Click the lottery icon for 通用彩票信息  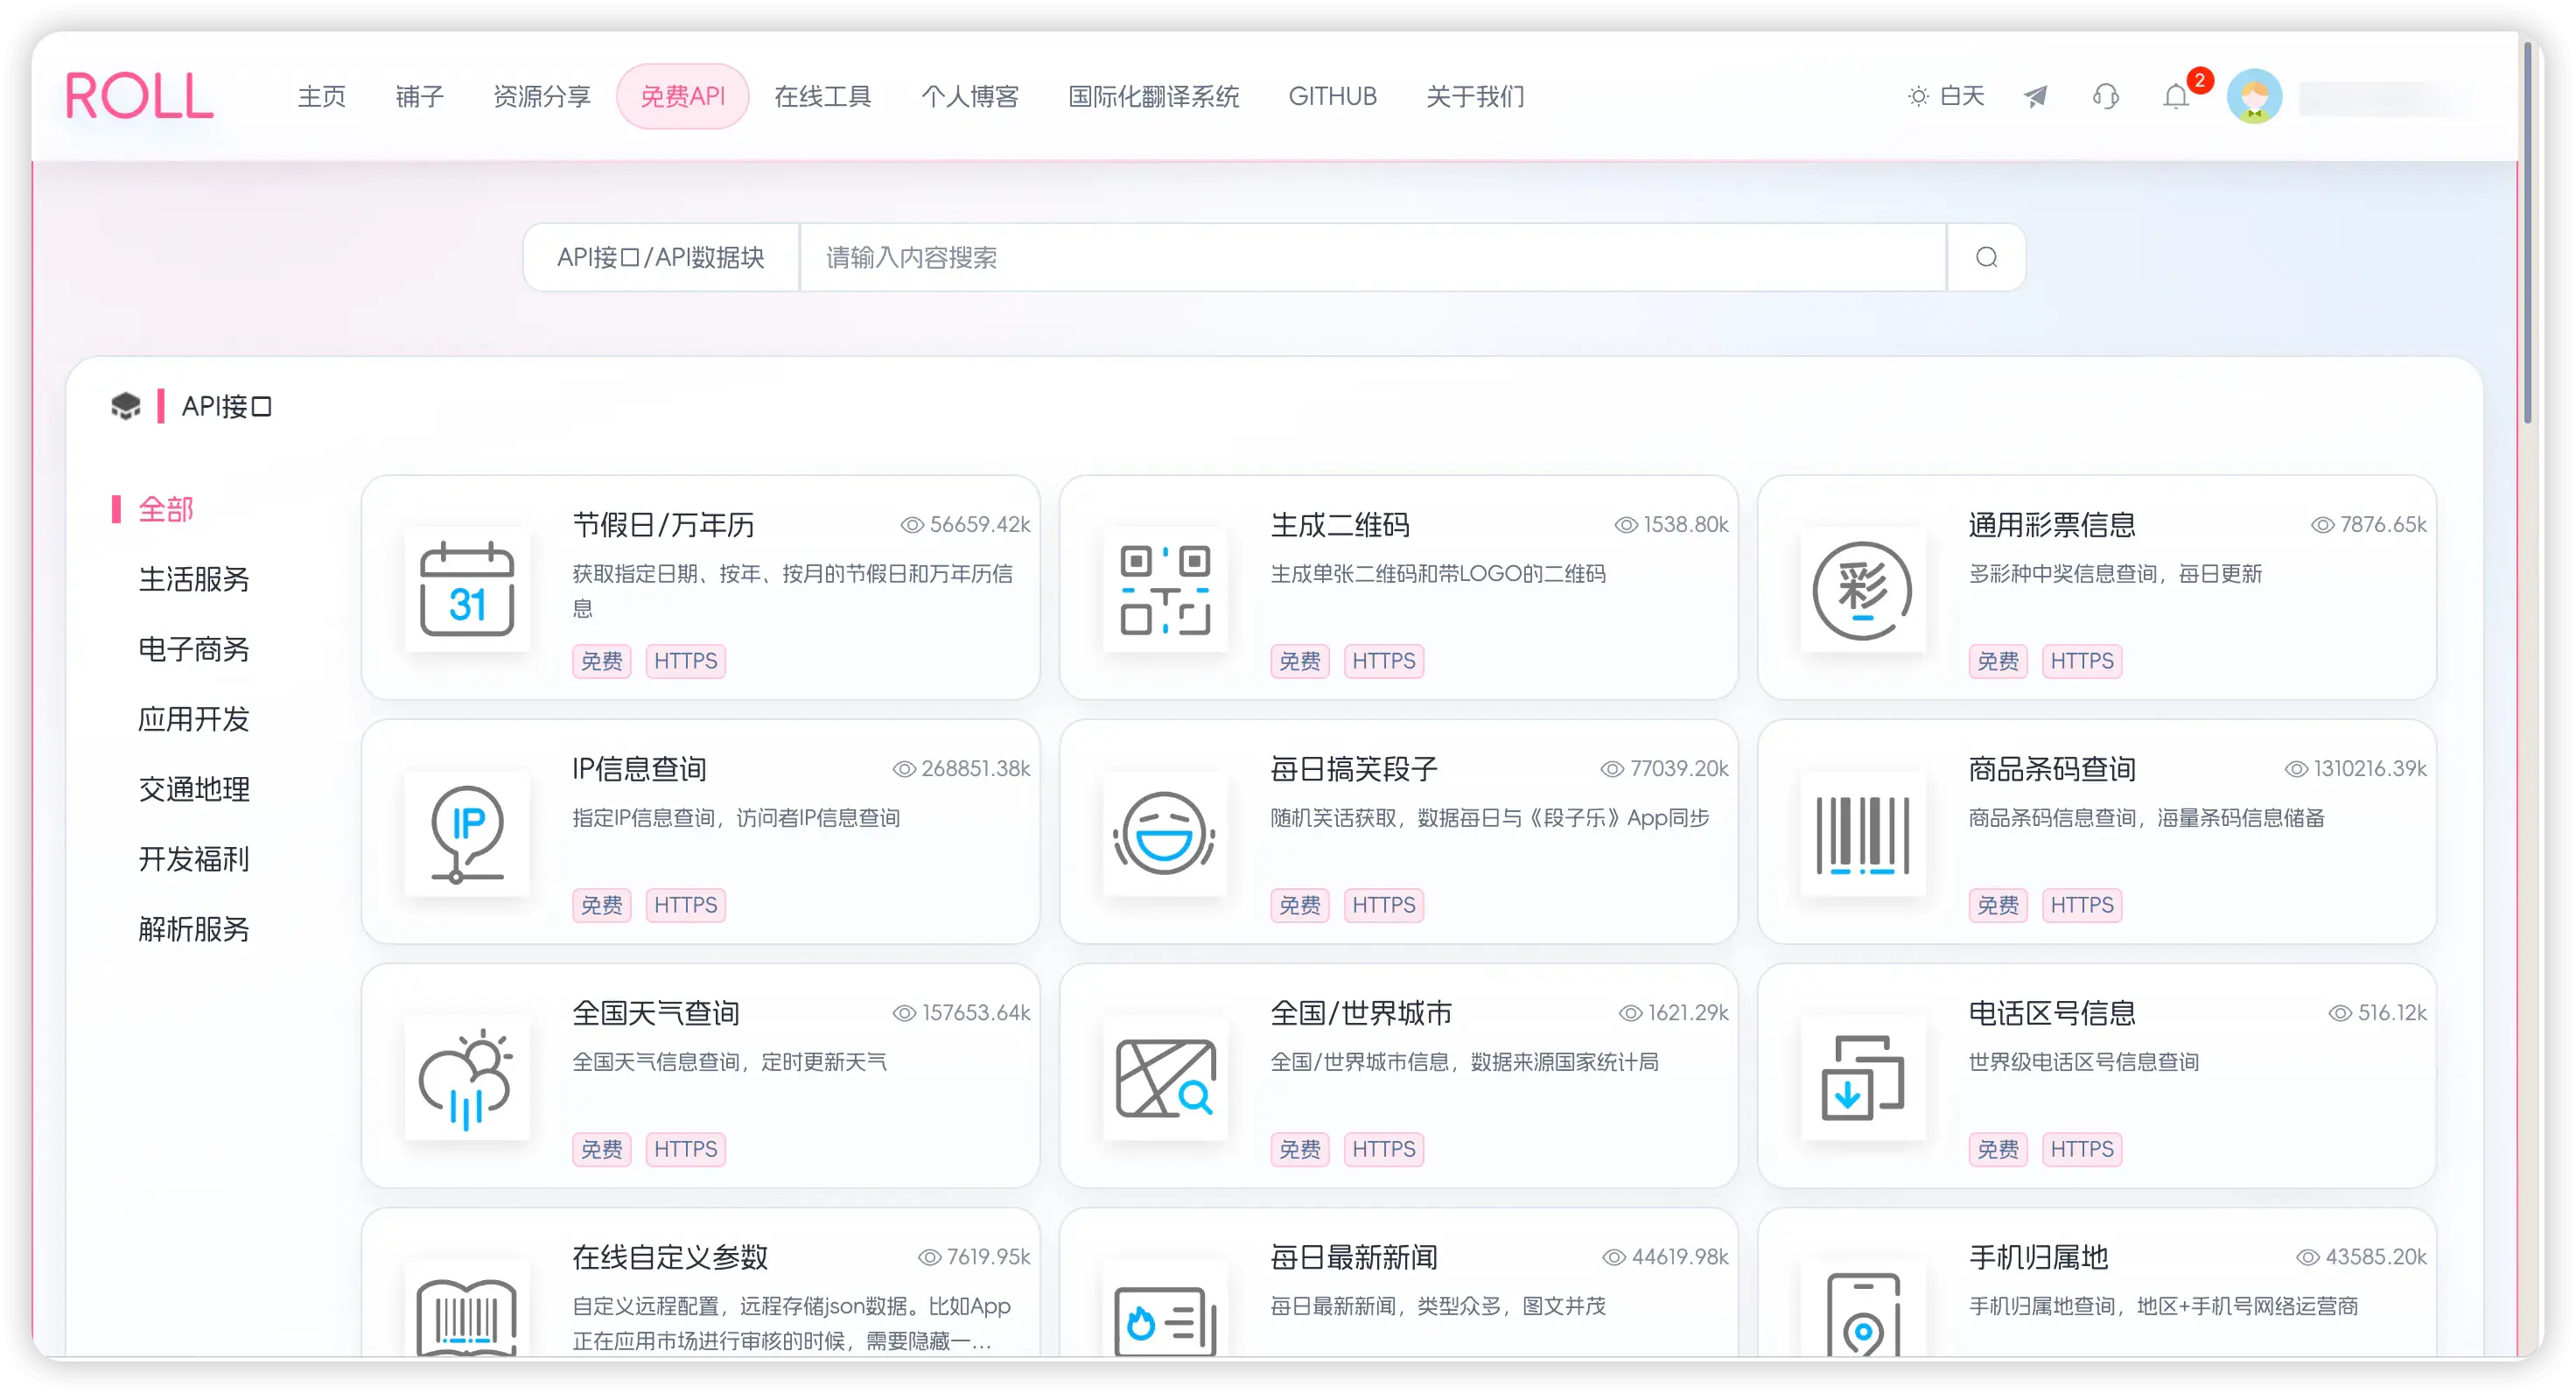(1863, 589)
